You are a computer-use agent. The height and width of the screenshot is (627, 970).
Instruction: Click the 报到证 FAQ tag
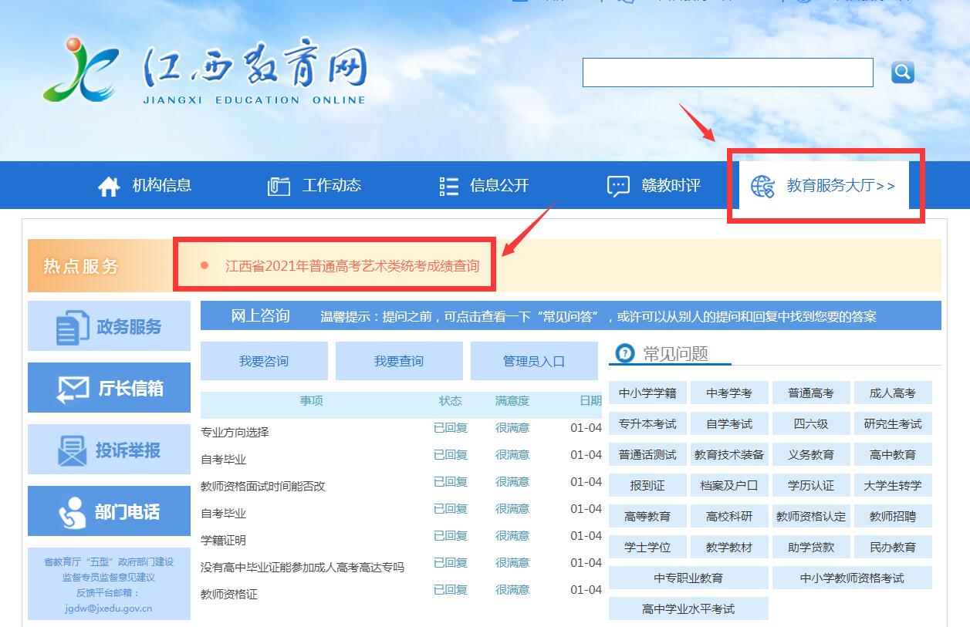[647, 485]
